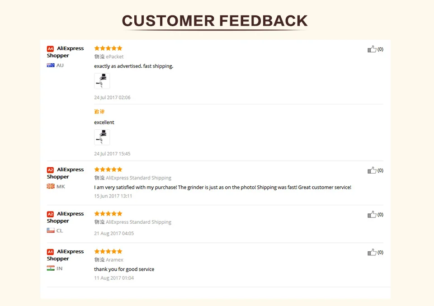Click the Chile flag icon next to CL

click(51, 231)
